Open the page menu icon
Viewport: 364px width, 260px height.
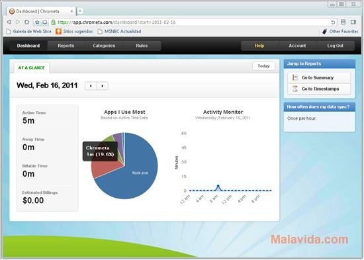coord(343,22)
